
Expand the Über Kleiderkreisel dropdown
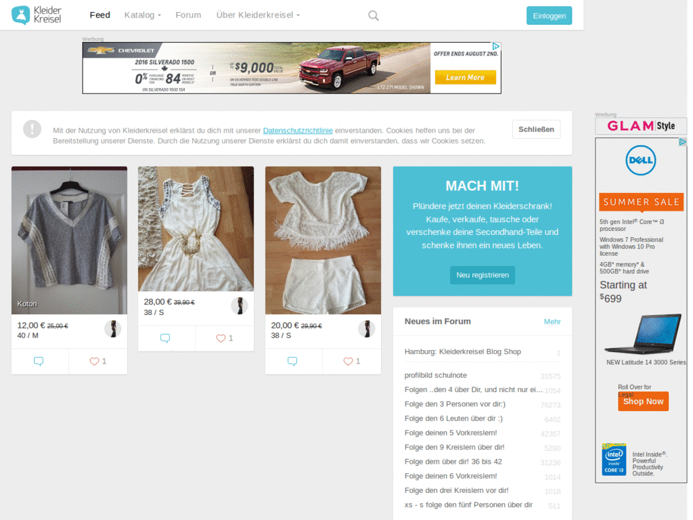(x=258, y=15)
